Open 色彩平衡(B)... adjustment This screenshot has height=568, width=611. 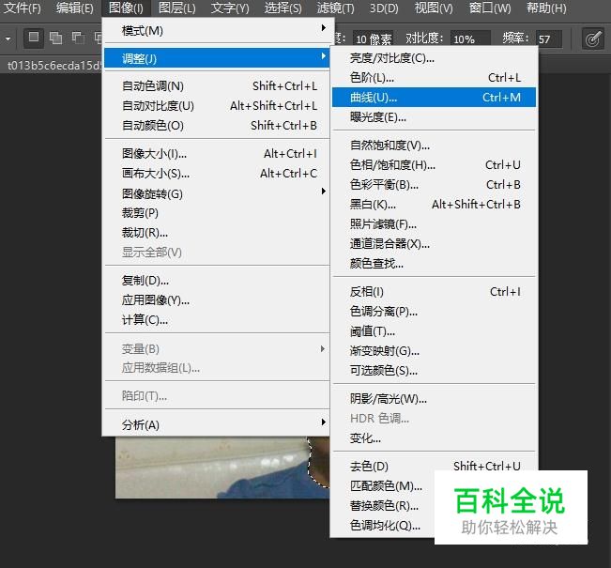tap(434, 185)
